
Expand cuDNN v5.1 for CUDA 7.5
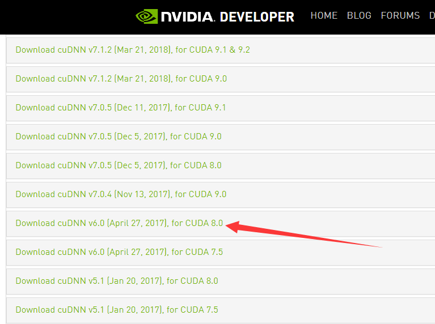point(117,310)
